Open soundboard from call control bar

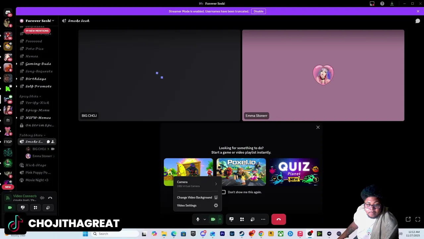[x=252, y=219]
